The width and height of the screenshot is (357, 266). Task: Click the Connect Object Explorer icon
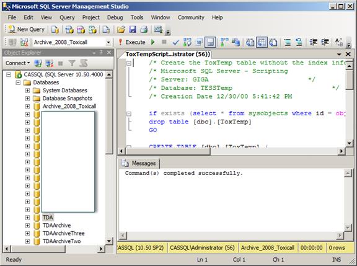coord(38,63)
